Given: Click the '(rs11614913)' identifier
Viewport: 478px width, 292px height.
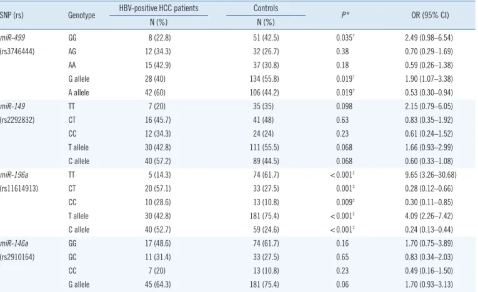Looking at the screenshot, I should pyautogui.click(x=19, y=188).
